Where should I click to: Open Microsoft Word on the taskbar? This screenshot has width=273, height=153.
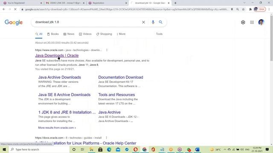point(197,150)
